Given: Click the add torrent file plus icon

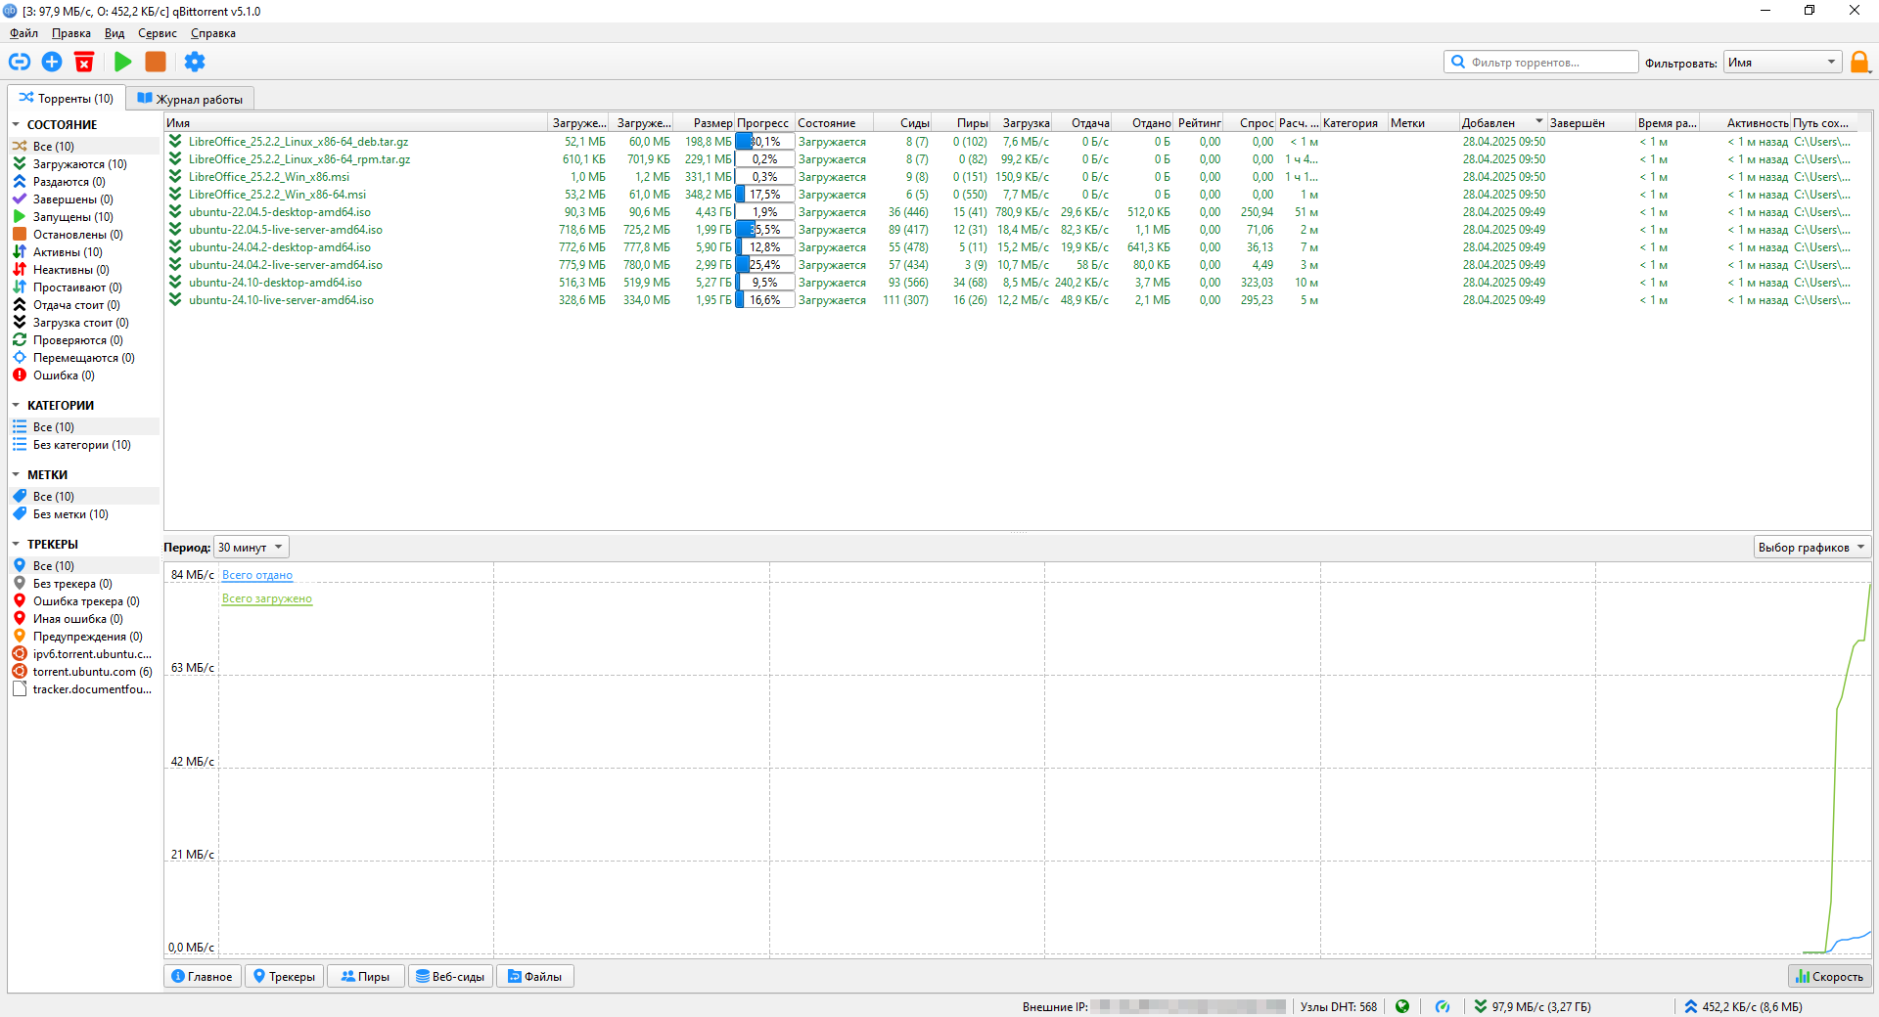Looking at the screenshot, I should 52,62.
